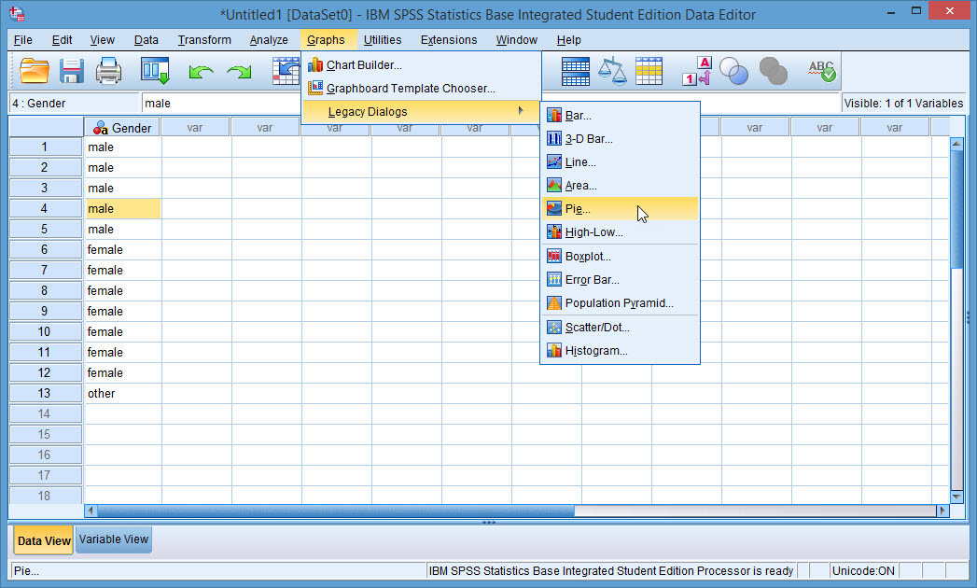Image resolution: width=977 pixels, height=588 pixels.
Task: Click the horizontal scrollbar left arrow
Action: pyautogui.click(x=91, y=511)
